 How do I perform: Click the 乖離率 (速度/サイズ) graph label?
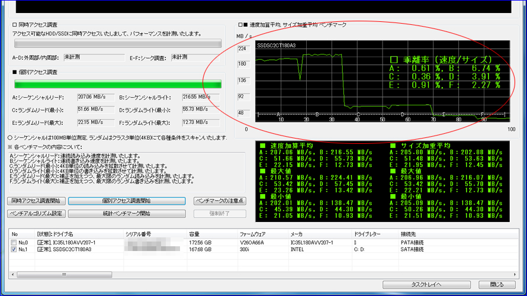point(441,60)
